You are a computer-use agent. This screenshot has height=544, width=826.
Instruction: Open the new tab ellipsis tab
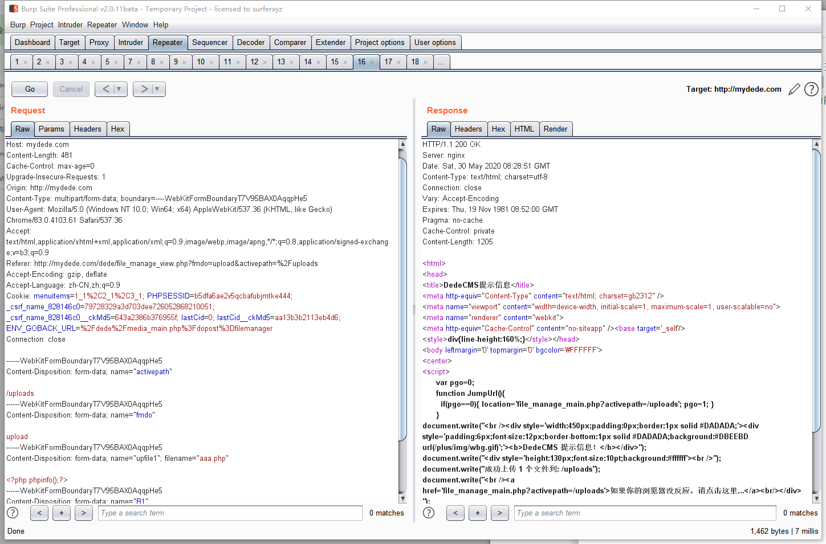click(x=441, y=62)
